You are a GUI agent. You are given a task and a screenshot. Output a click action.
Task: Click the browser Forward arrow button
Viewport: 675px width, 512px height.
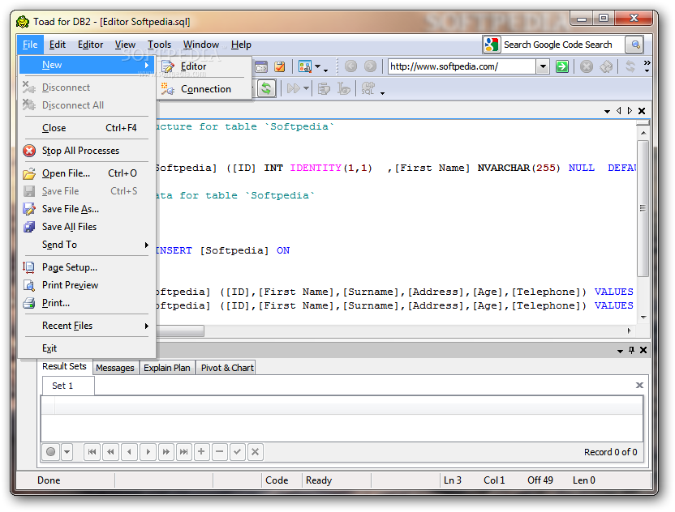tap(370, 66)
